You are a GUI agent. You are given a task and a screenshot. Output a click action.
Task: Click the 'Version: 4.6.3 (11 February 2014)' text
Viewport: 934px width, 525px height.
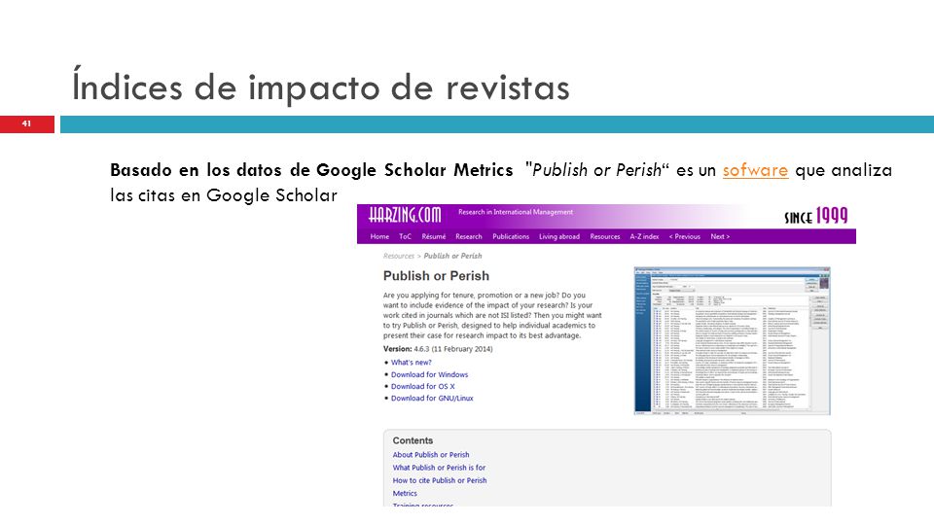[x=438, y=349]
